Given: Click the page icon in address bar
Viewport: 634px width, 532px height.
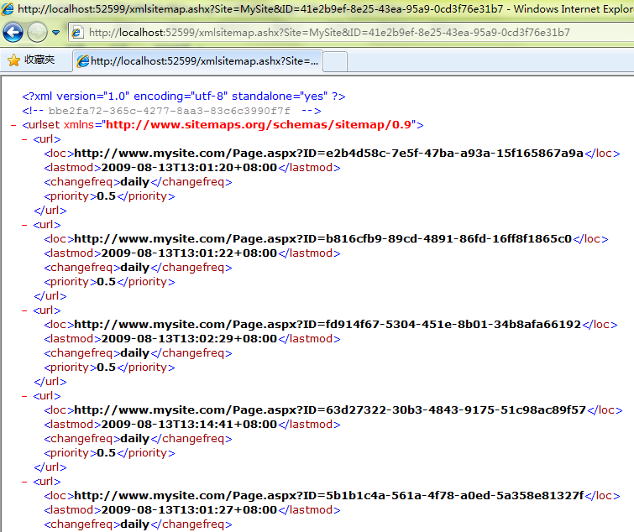Looking at the screenshot, I should click(77, 33).
